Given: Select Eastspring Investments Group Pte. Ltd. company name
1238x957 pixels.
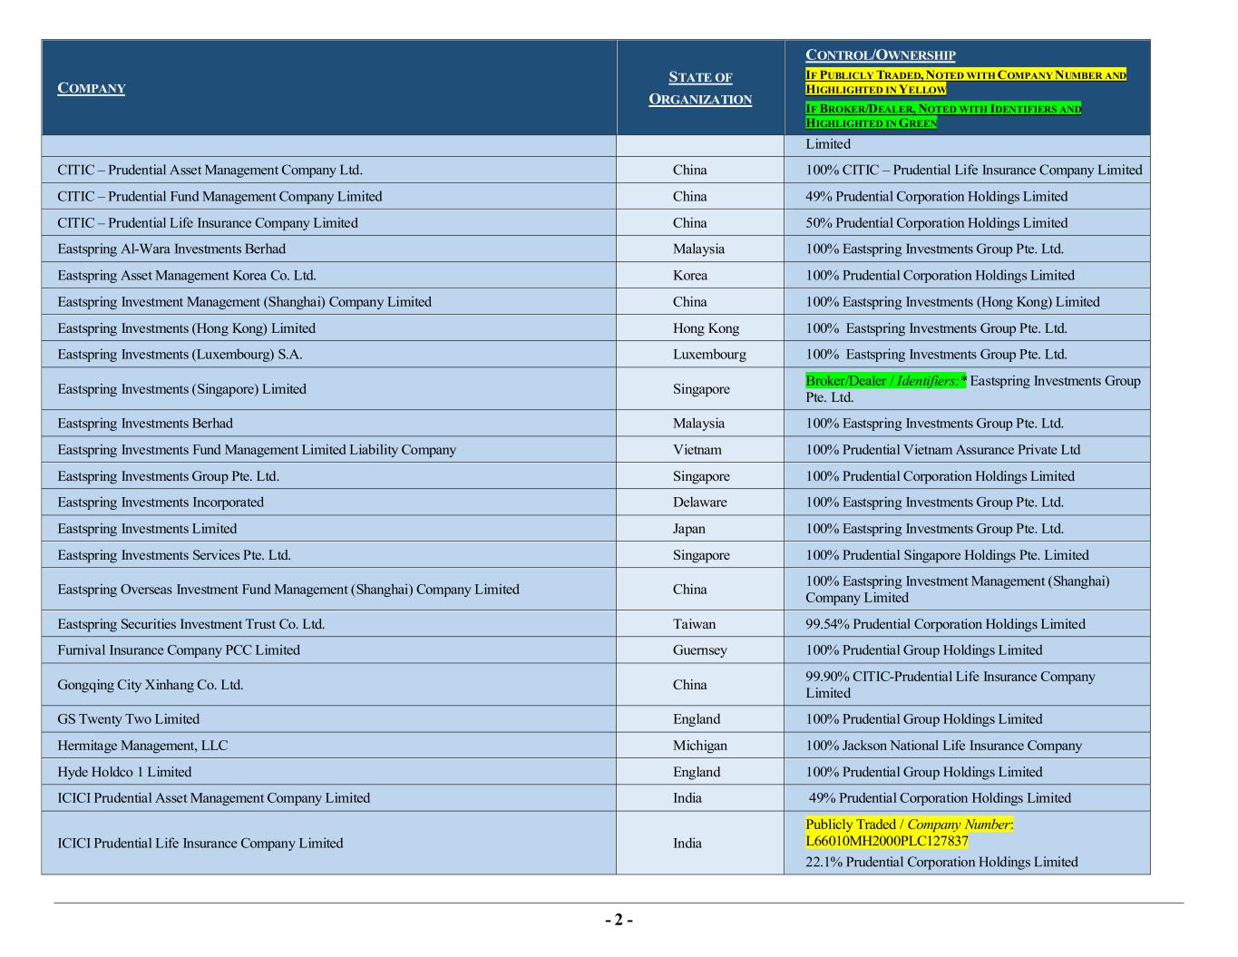Looking at the screenshot, I should [168, 475].
